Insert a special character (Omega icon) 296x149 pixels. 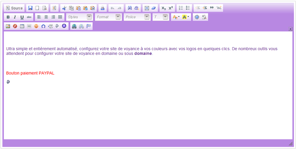43,26
